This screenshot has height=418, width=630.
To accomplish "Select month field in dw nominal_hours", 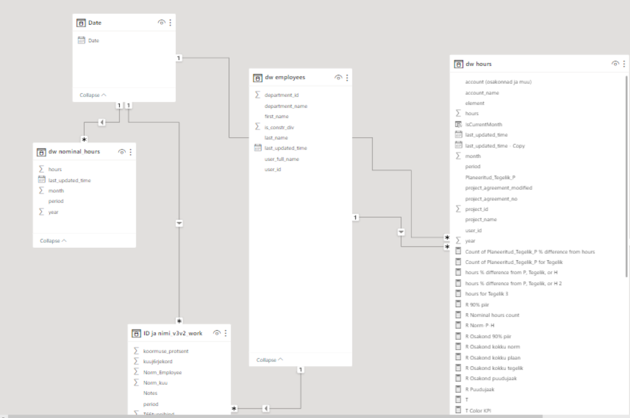I will tap(56, 191).
